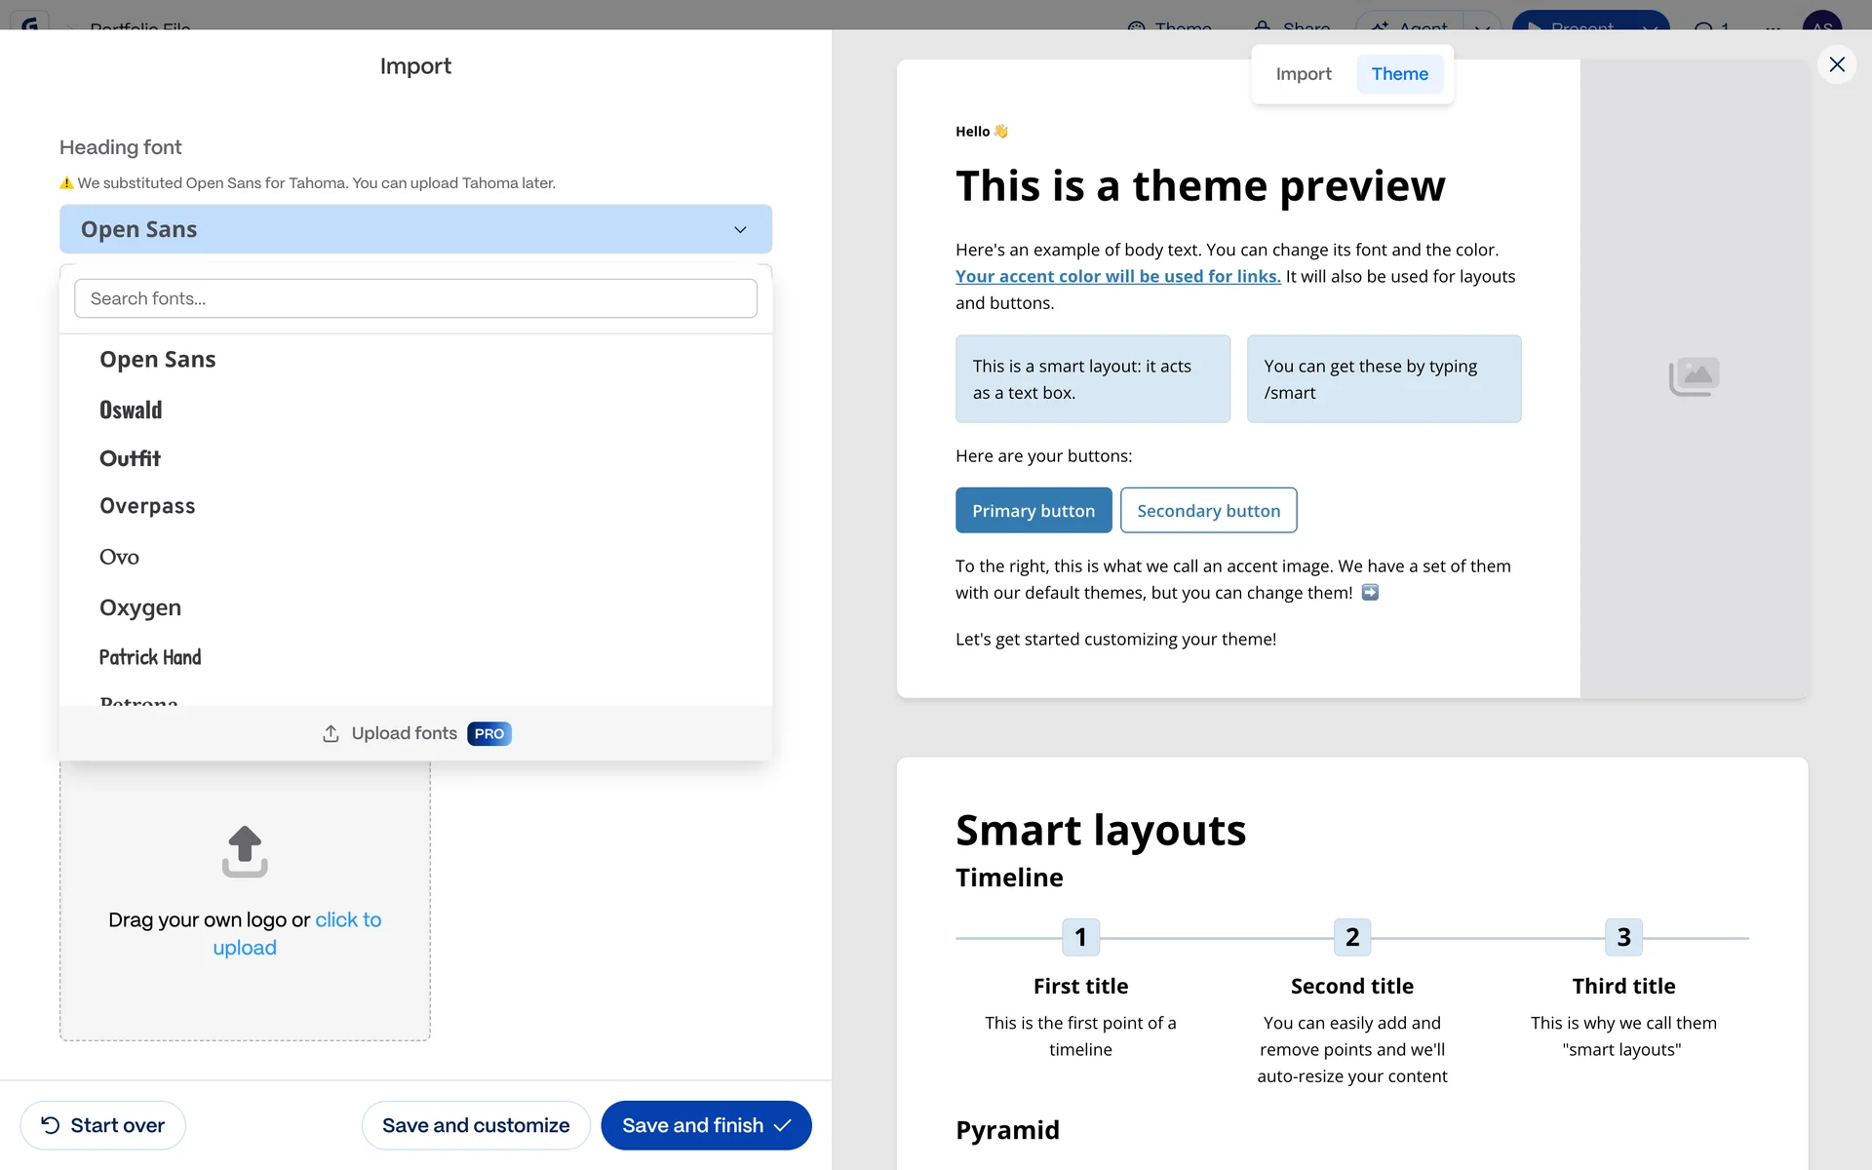Click the upload fonts arrow icon
Screen dimensions: 1872x1170
point(331,733)
